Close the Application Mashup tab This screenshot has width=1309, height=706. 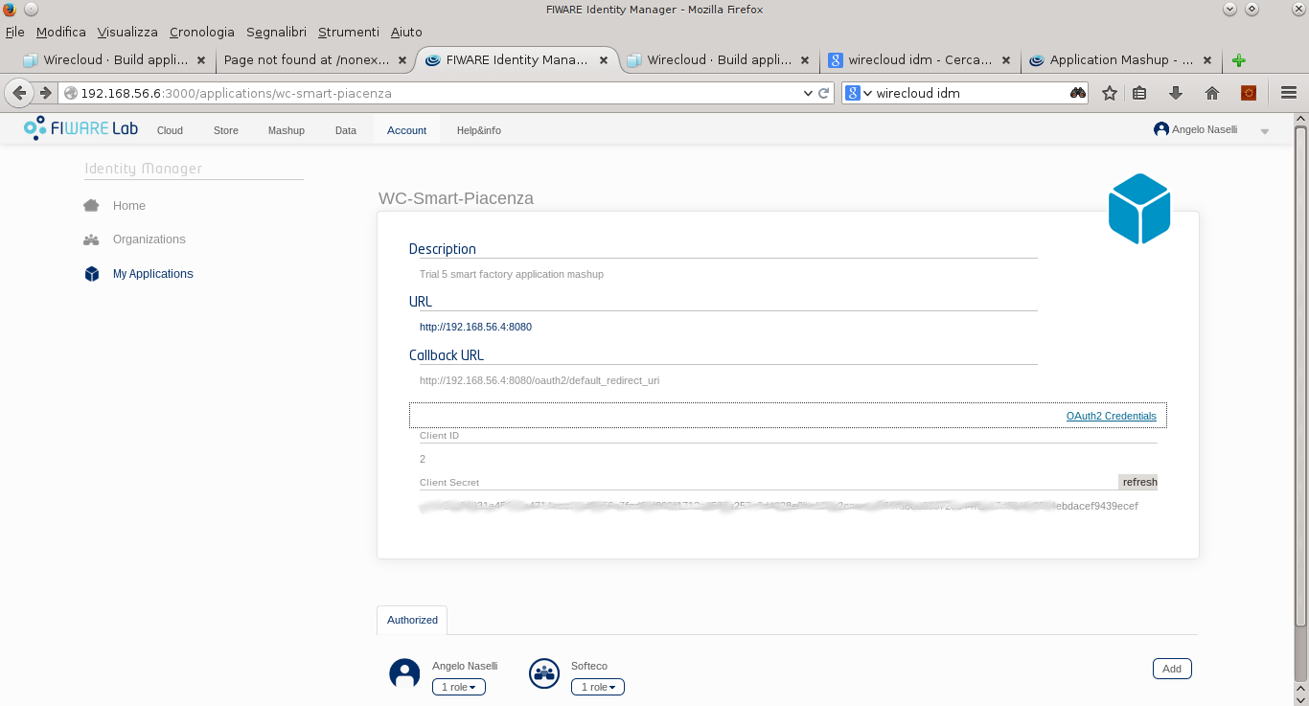(x=1207, y=60)
